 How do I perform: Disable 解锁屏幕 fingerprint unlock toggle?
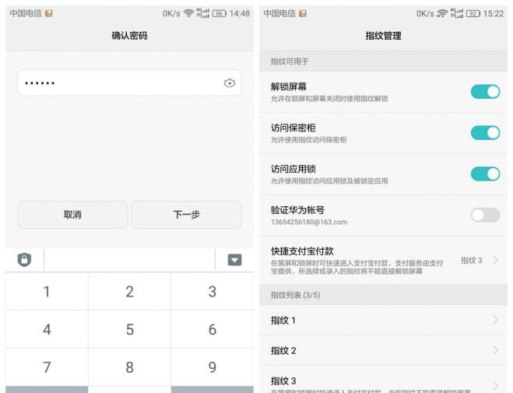click(485, 92)
